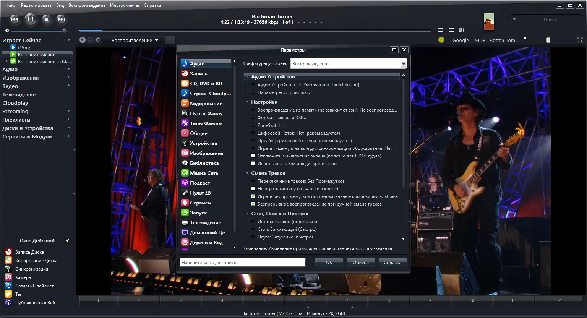Stop playback with the stop button

(47, 19)
